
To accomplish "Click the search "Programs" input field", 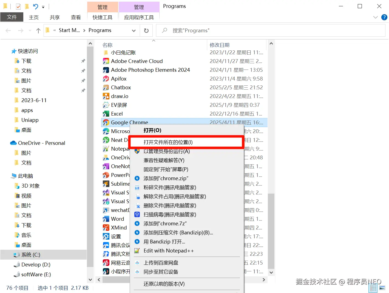I will point(271,30).
